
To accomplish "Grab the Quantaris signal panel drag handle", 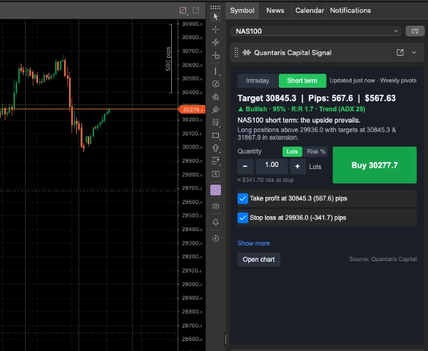I will click(236, 52).
